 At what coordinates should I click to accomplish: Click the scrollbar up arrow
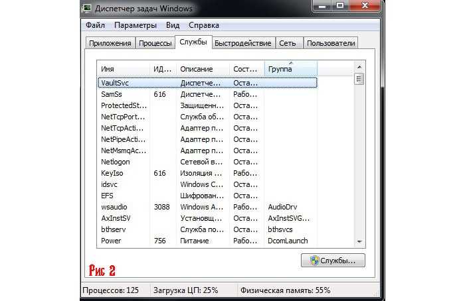click(x=359, y=67)
